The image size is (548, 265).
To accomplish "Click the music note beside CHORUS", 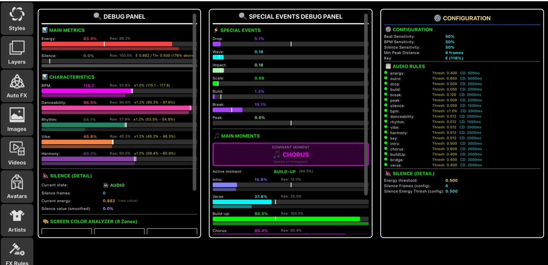I will 277,155.
